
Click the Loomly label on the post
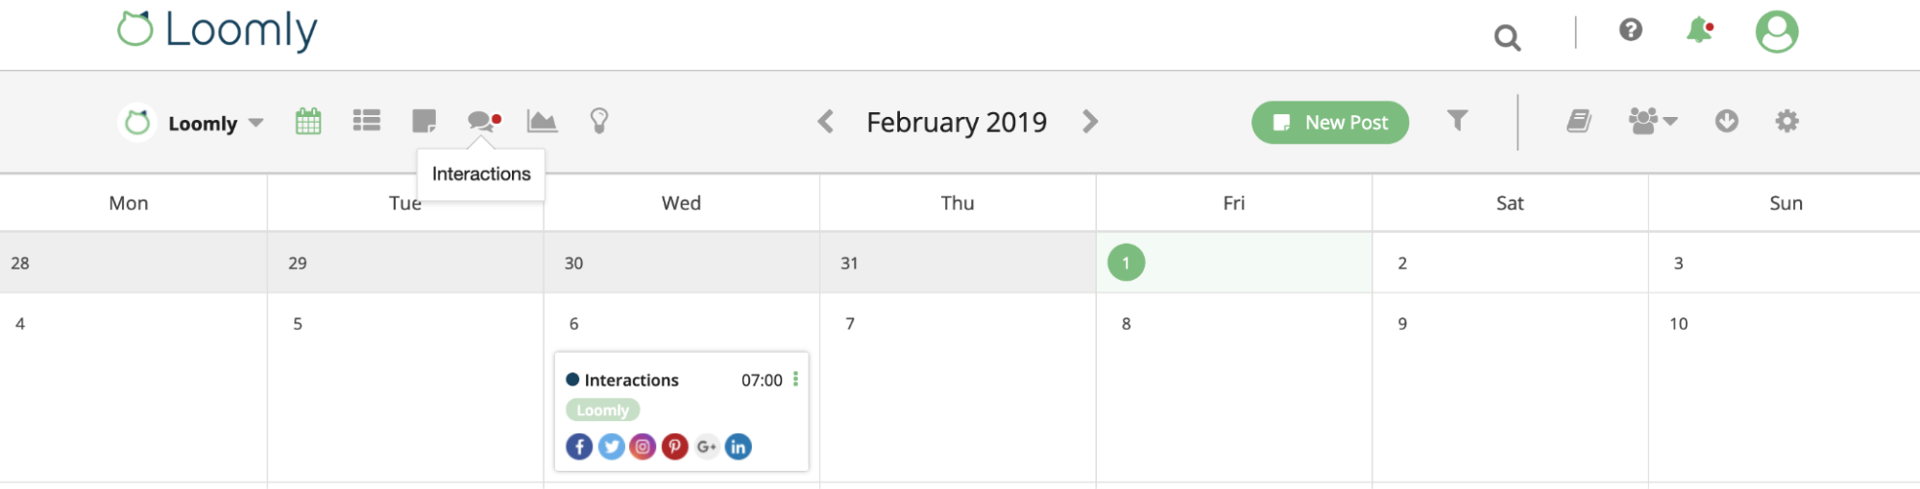click(x=602, y=410)
